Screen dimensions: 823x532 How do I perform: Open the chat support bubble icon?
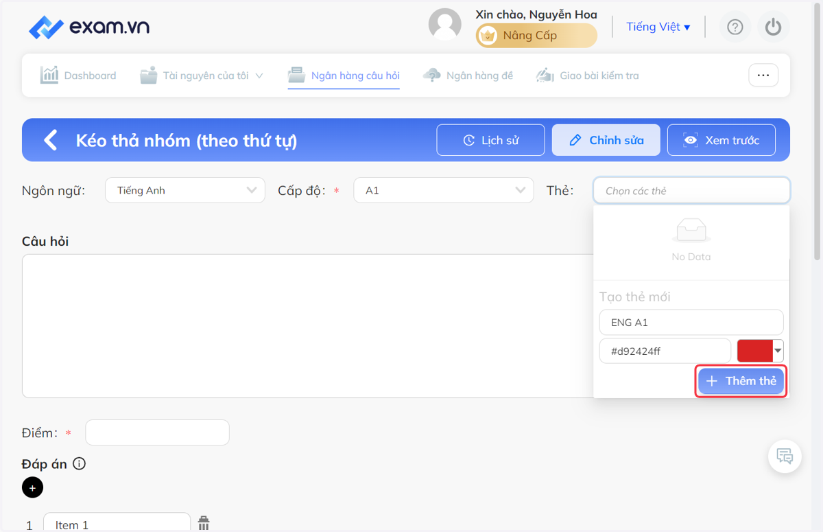click(x=785, y=456)
